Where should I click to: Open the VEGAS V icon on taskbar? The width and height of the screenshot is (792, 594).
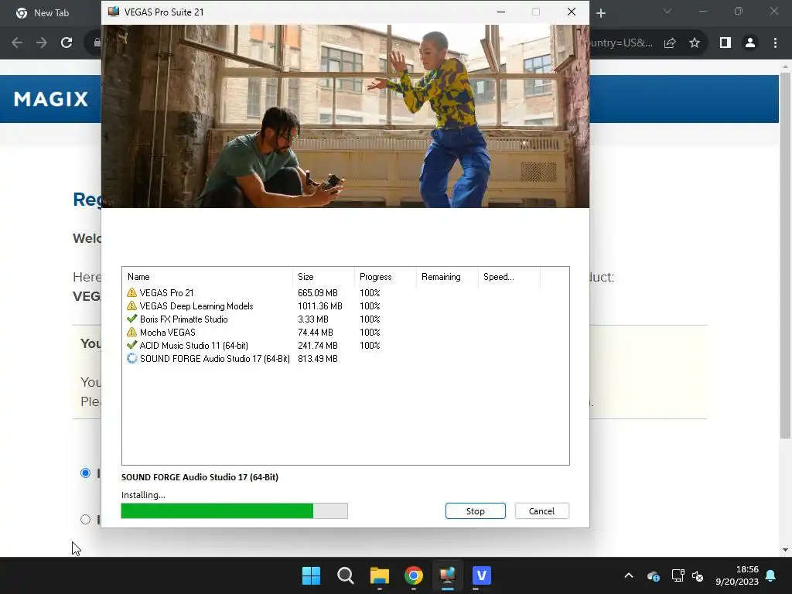(482, 575)
